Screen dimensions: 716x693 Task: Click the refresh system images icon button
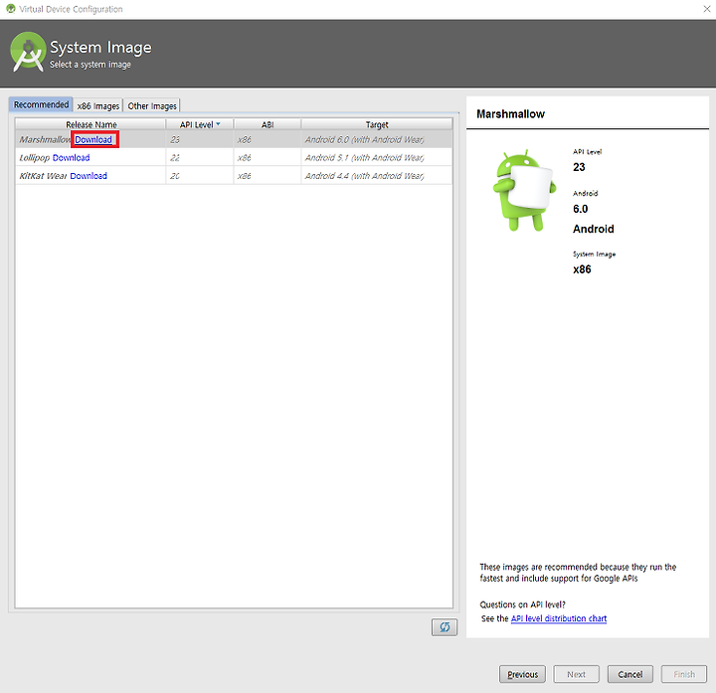click(x=445, y=627)
